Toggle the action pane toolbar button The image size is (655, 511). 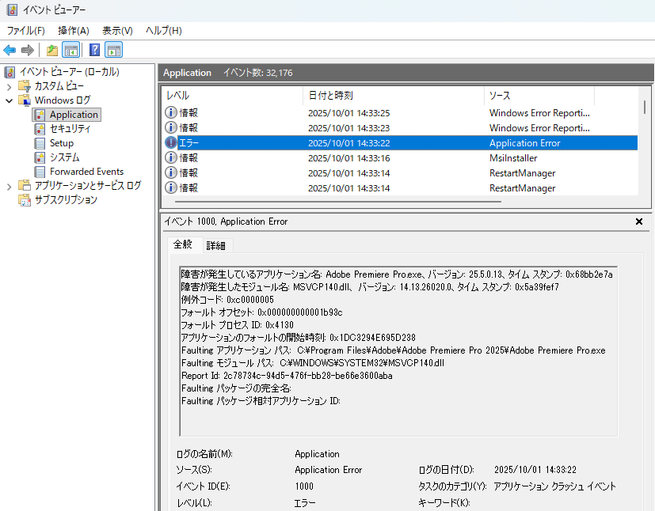pos(113,51)
